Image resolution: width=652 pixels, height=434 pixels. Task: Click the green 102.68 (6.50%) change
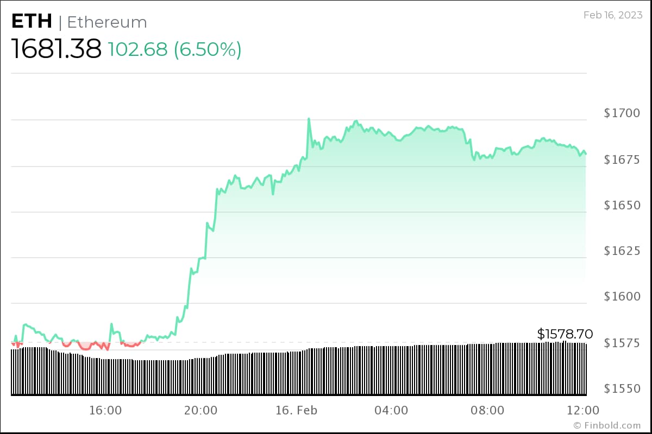174,49
